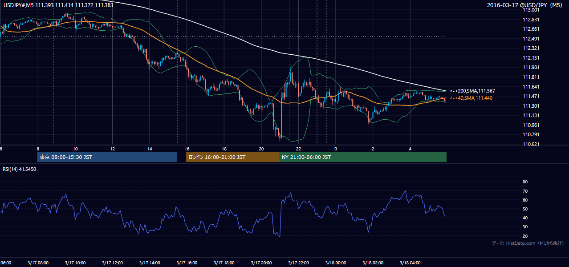Image resolution: width=569 pixels, height=267 pixels.
Task: Click the RSI level 20 label
Action: point(525,236)
